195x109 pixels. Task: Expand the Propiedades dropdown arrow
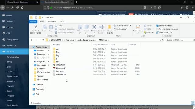point(138,33)
